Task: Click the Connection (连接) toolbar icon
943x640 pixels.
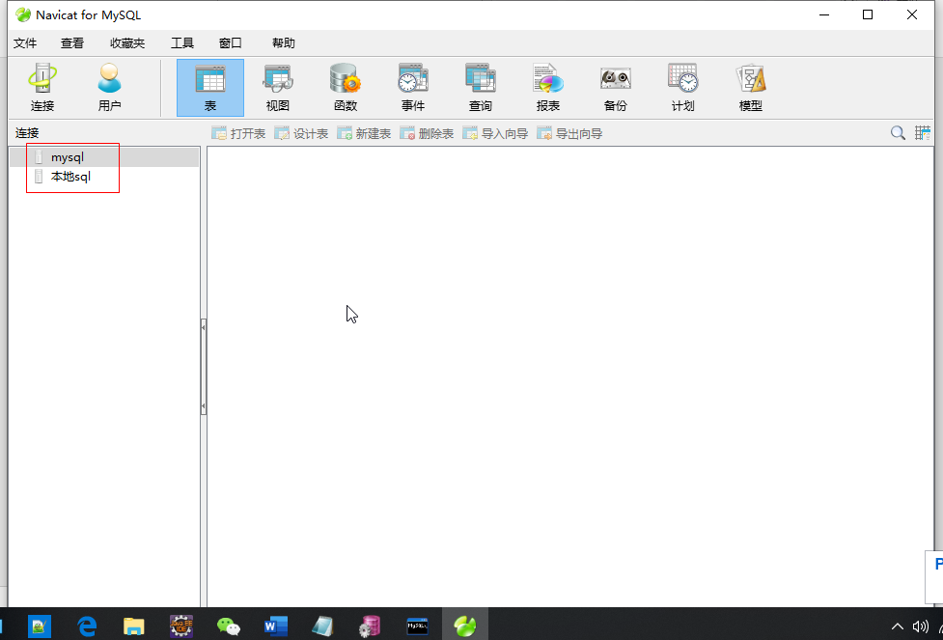Action: coord(42,88)
